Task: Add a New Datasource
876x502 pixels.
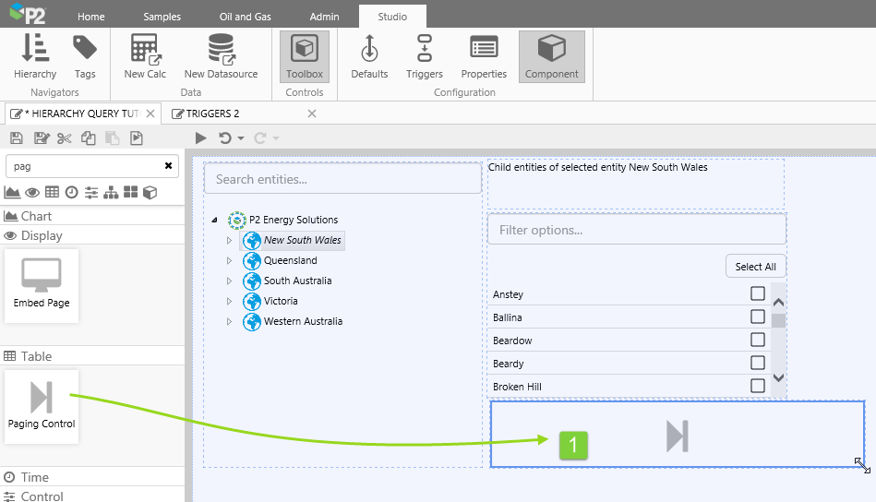Action: pos(221,56)
